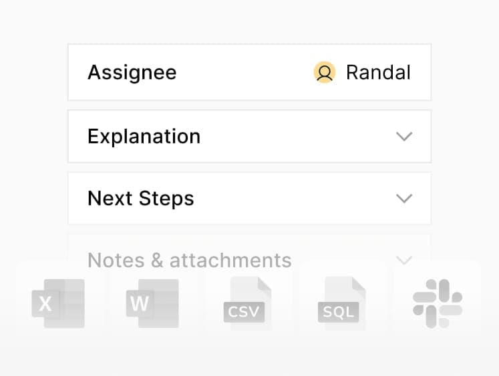Screen dimensions: 499x376
Task: Click the CSV badge on file icon
Action: pyautogui.click(x=244, y=312)
